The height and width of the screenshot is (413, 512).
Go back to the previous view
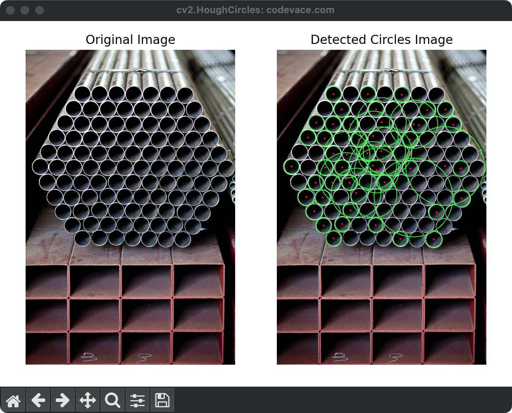(38, 400)
